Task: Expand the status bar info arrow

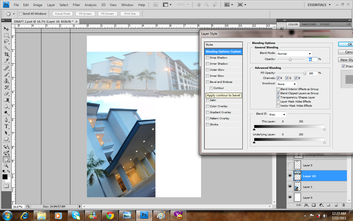Action: coord(80,206)
